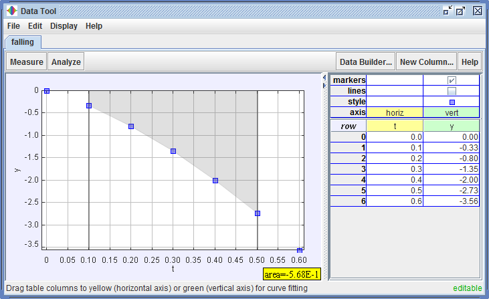Click the area=-5.68E-1 label
This screenshot has width=489, height=299.
point(292,274)
